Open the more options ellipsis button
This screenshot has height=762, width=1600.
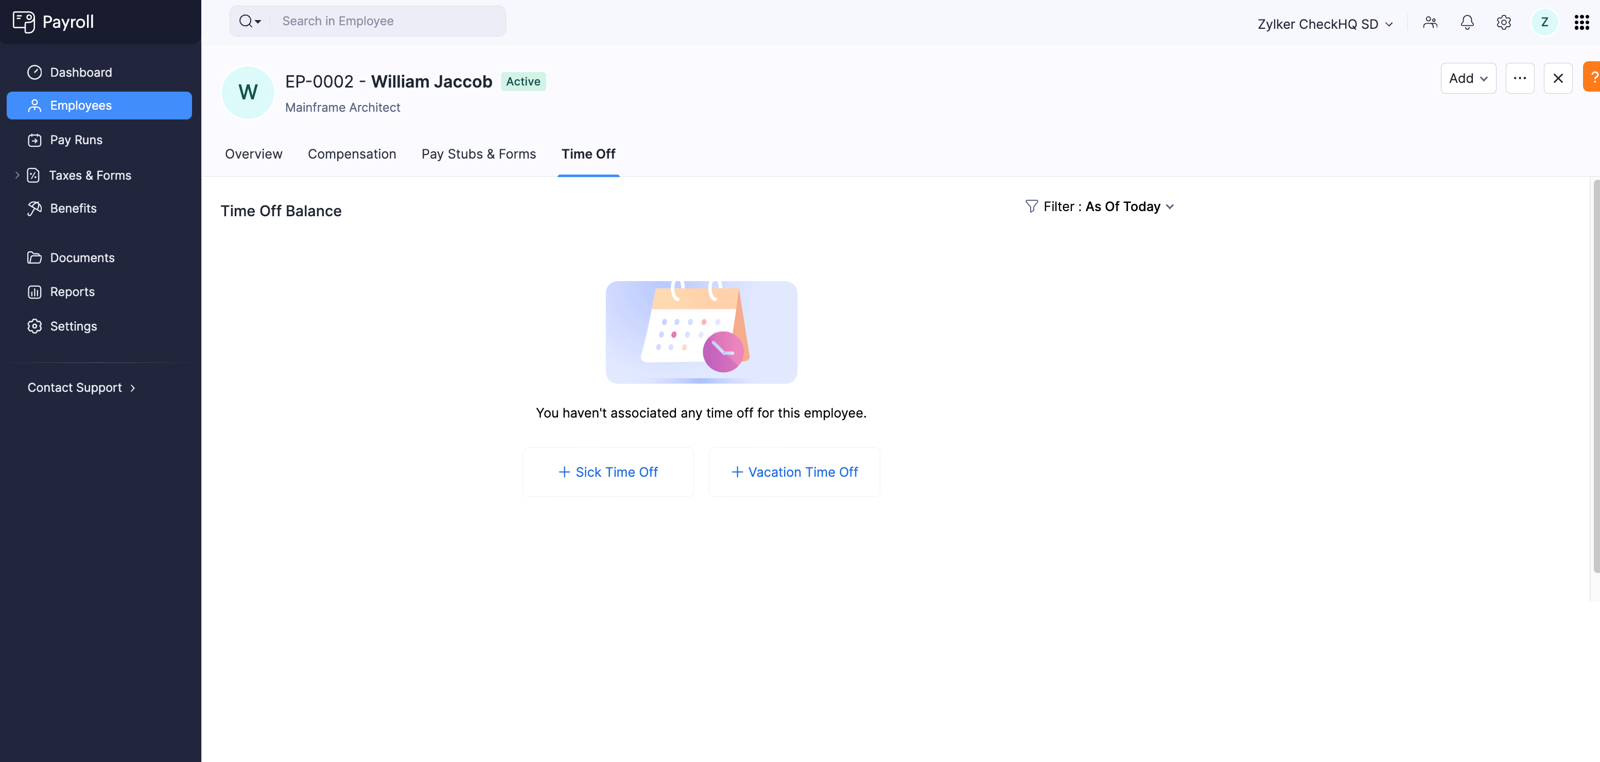coord(1520,78)
